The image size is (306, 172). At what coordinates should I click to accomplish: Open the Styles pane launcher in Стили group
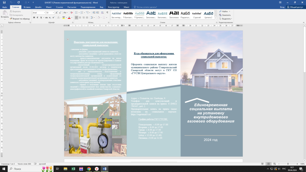[x=217, y=23]
